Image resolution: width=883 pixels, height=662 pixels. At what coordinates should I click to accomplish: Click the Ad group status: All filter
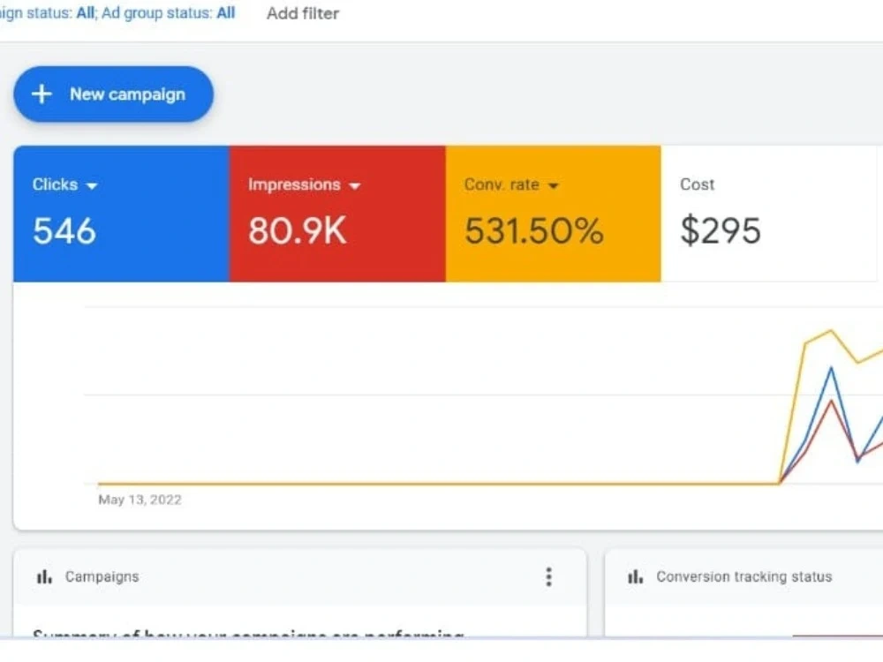(x=169, y=13)
